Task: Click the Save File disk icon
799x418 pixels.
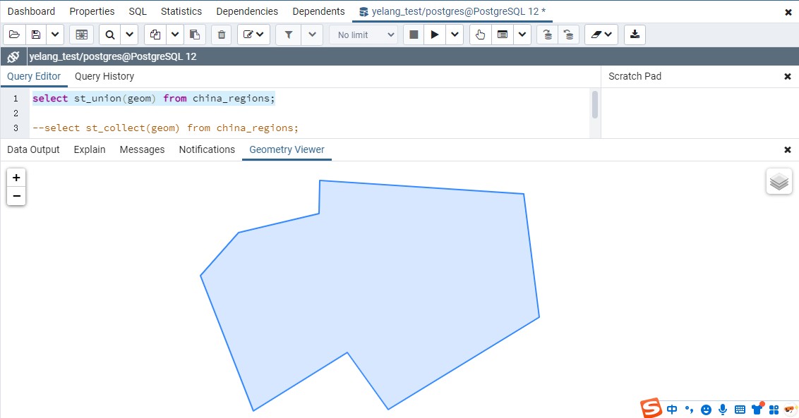Action: coord(36,35)
